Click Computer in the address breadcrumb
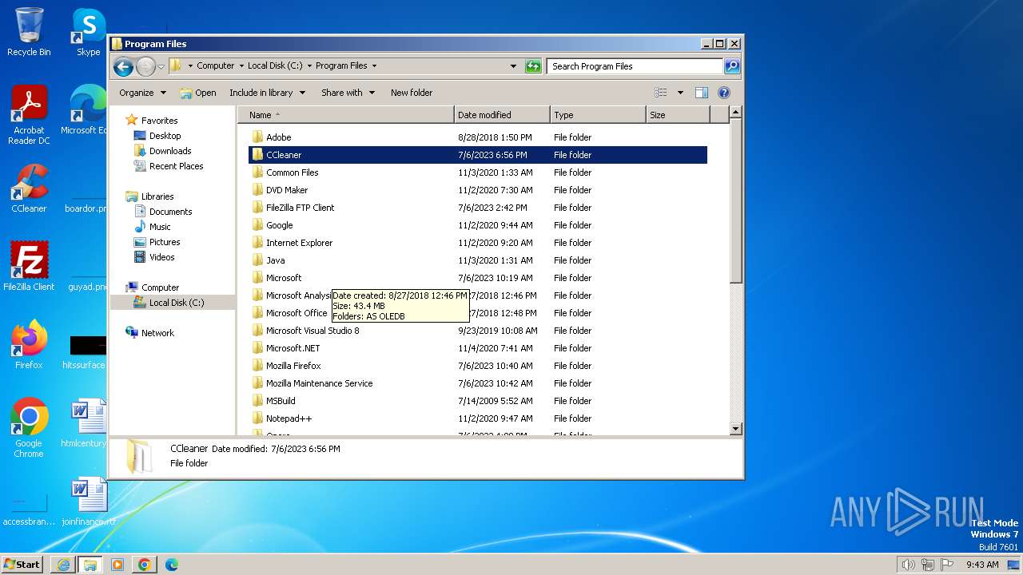Viewport: 1023px width, 575px height. click(x=216, y=66)
